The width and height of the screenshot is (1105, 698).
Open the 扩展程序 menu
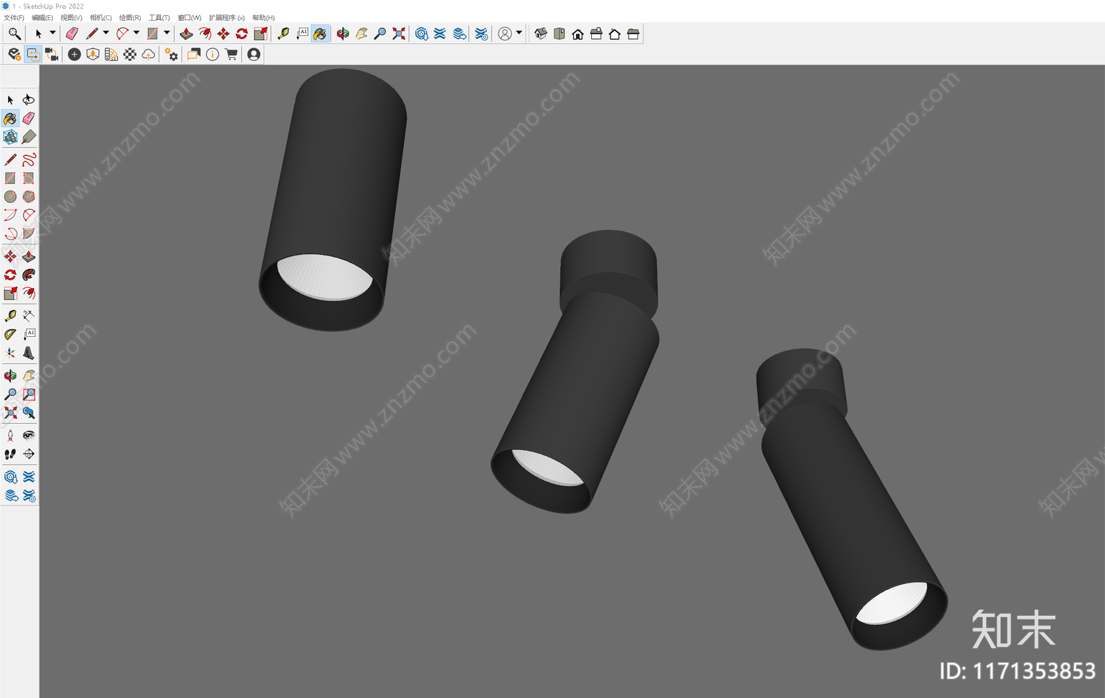(227, 18)
